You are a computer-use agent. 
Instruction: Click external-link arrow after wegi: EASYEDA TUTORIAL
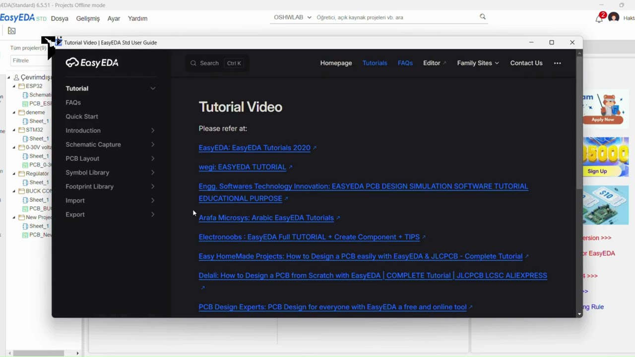(x=290, y=167)
